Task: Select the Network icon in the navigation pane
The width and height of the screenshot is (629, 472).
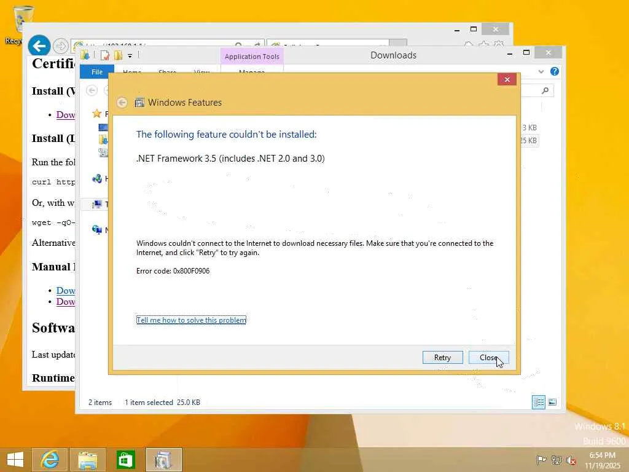Action: point(96,230)
